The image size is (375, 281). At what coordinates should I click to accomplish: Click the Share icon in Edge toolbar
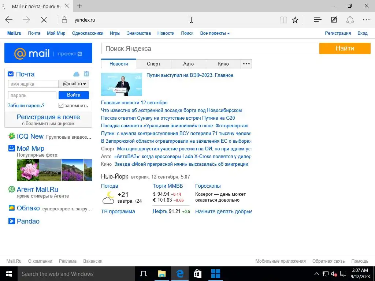tap(350, 20)
